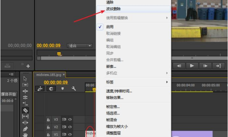The image size is (228, 137).
Task: Hide track V3 with eye icon
Action: coord(70,120)
